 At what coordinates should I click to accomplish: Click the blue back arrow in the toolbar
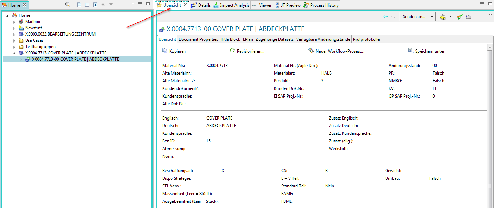click(x=386, y=17)
